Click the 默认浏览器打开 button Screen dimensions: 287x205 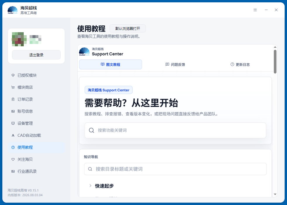128,29
